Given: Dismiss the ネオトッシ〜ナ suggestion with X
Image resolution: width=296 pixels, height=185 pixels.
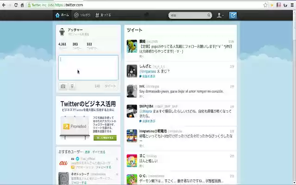Looking at the screenshot, I should point(117,174).
